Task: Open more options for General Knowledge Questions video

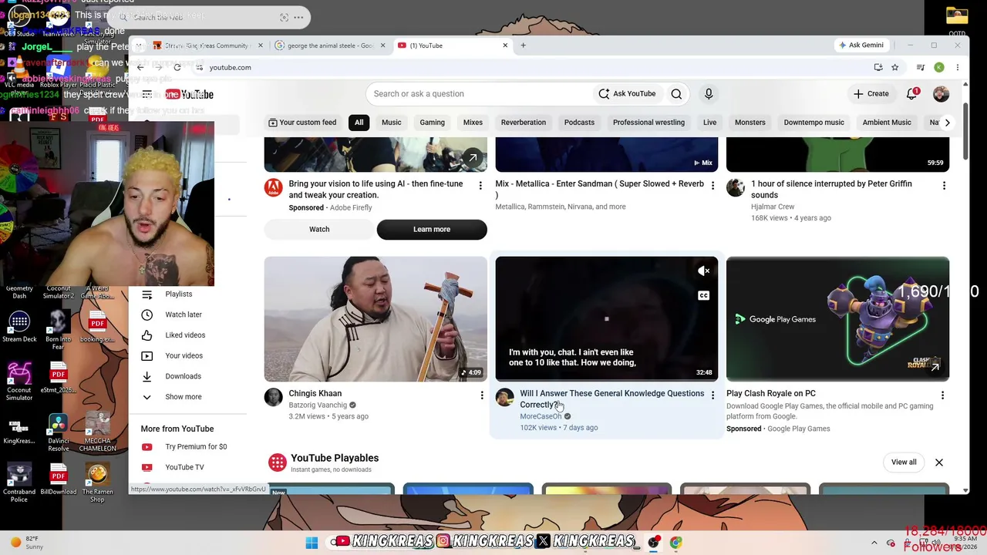Action: [712, 395]
